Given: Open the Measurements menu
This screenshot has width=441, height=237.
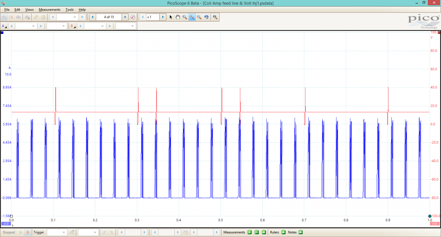Looking at the screenshot, I should 49,10.
